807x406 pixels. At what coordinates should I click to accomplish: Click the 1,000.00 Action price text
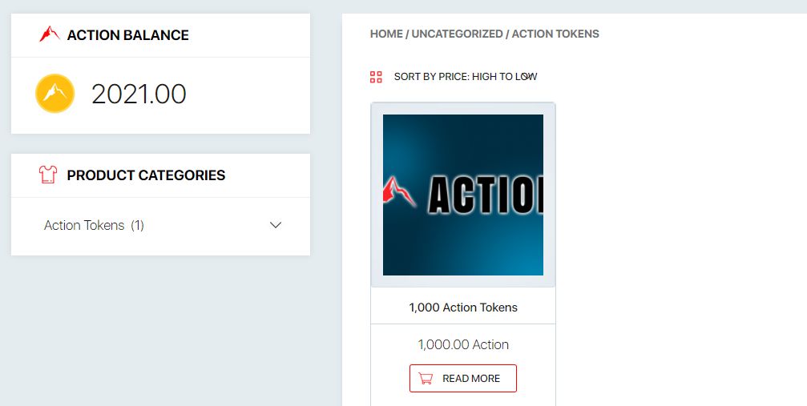pos(463,344)
